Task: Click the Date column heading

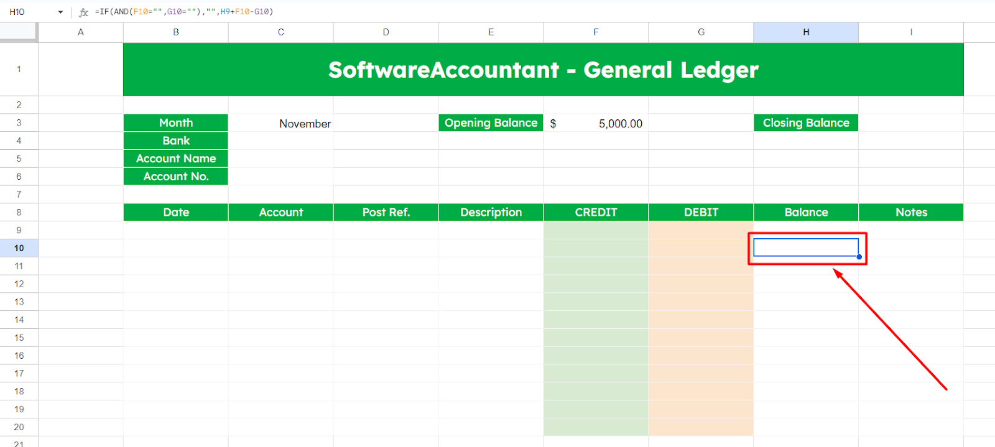Action: point(176,212)
